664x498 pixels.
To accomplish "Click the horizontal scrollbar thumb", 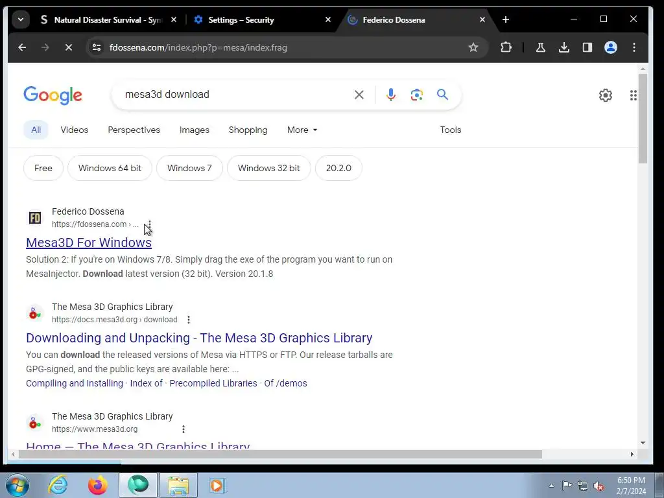I will tap(280, 454).
